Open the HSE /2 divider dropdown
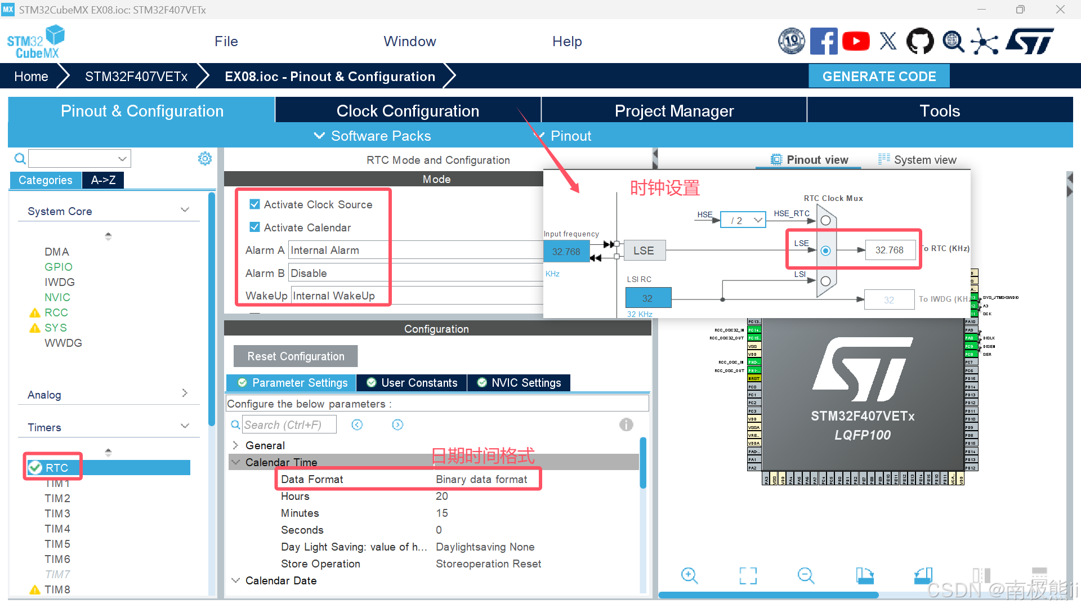The width and height of the screenshot is (1081, 608). tap(743, 221)
